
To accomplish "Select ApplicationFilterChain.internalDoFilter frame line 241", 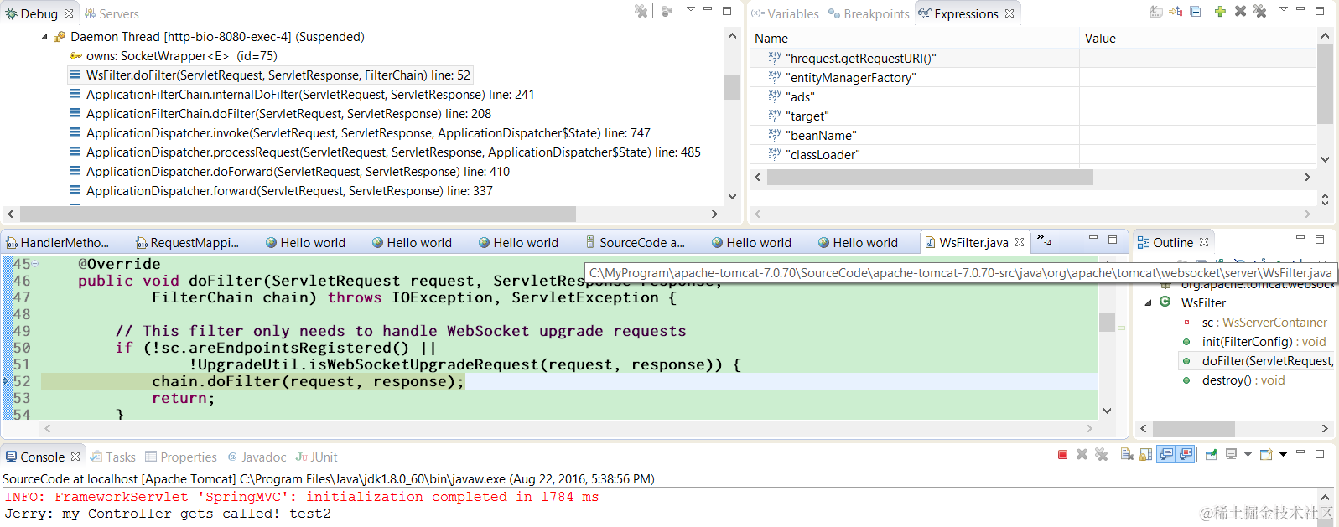I will coord(302,95).
